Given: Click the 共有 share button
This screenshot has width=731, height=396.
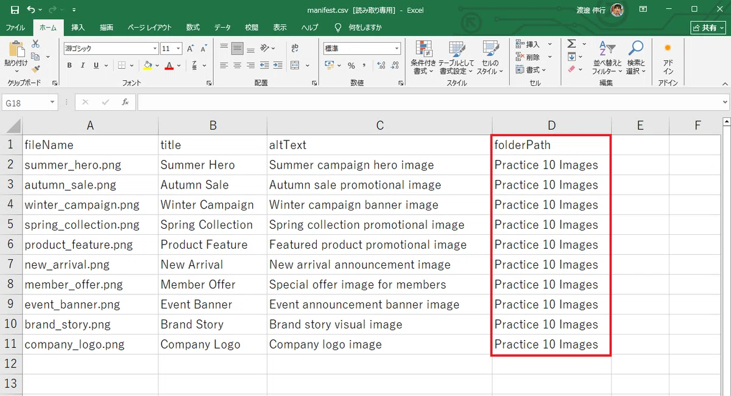Looking at the screenshot, I should tap(708, 27).
